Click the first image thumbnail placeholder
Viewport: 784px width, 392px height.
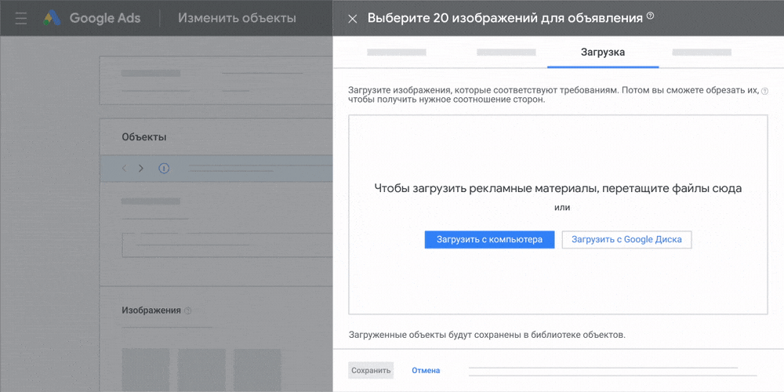[146, 370]
